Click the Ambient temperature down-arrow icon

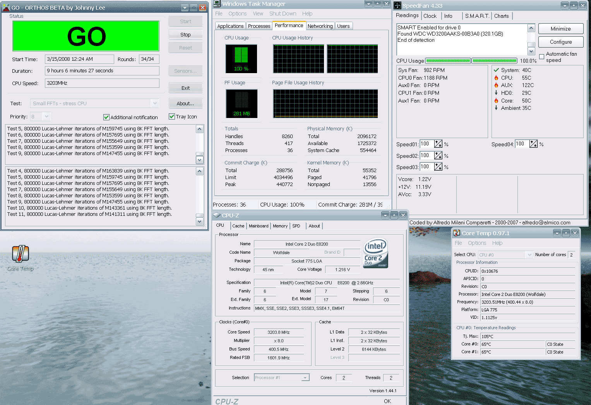pyautogui.click(x=496, y=108)
